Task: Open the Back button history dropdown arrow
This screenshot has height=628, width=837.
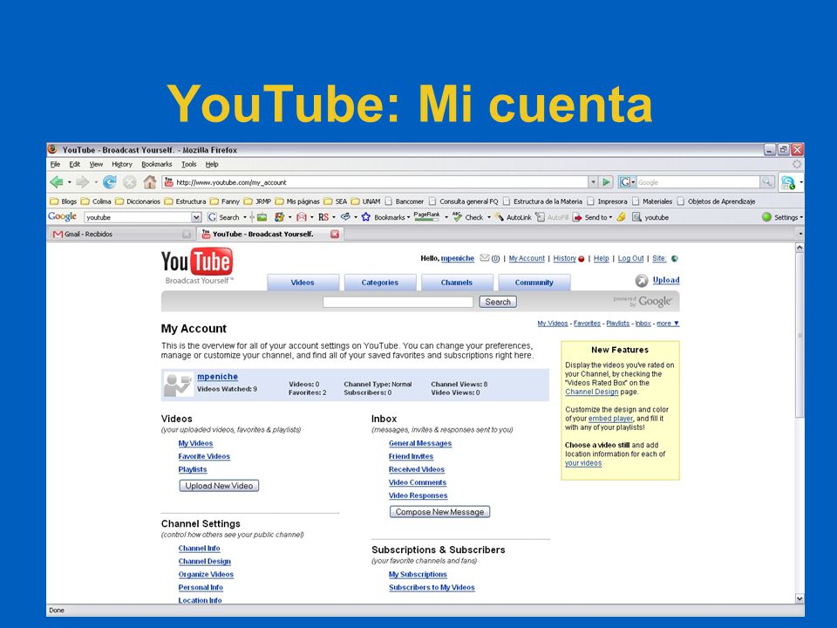Action: 69,182
